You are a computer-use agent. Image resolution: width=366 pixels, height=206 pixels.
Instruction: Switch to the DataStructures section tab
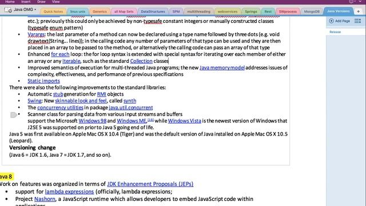[x=153, y=11]
